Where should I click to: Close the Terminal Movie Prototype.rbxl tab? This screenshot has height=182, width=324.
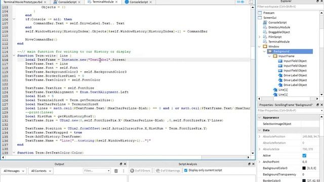pyautogui.click(x=45, y=2)
